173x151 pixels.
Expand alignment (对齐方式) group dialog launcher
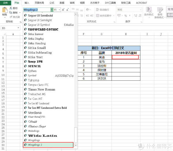click(114, 22)
